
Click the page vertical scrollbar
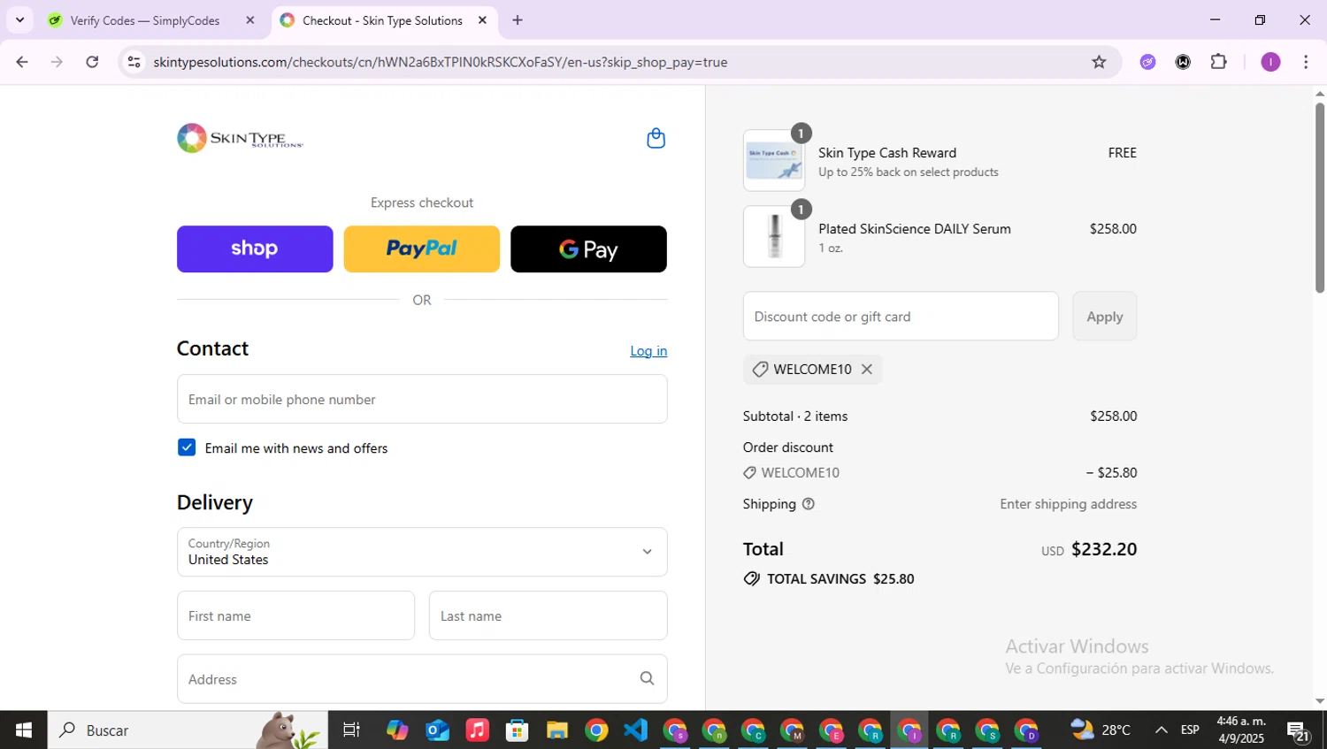pos(1319,197)
